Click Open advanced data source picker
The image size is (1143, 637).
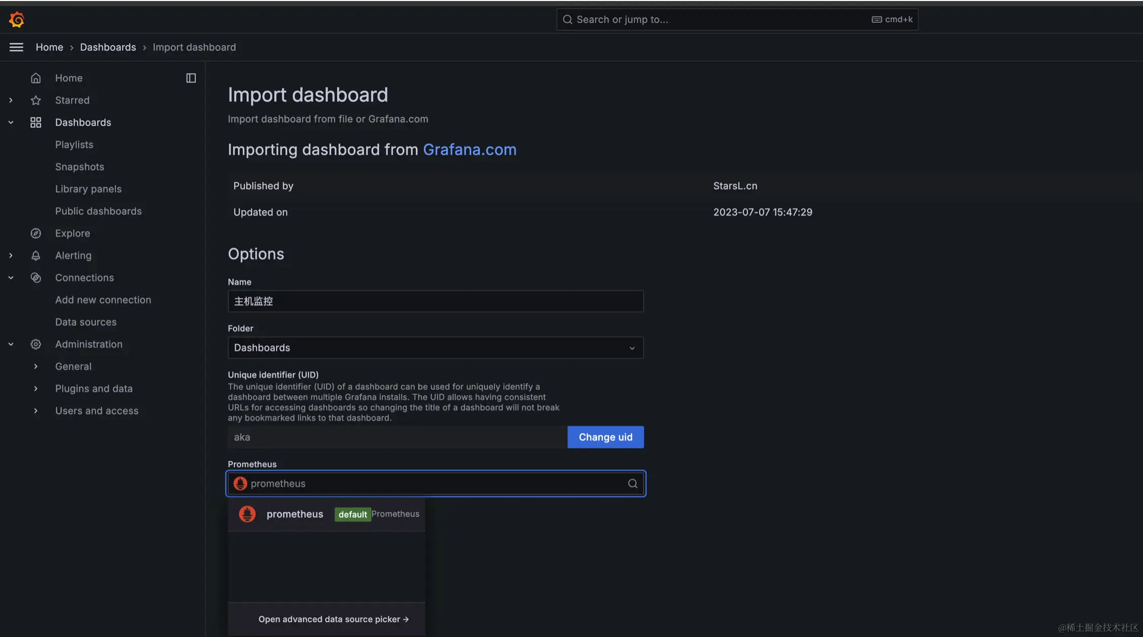333,619
